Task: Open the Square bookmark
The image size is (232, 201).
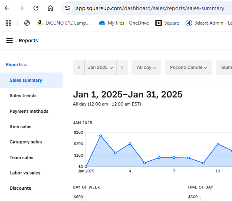Action: (x=167, y=23)
